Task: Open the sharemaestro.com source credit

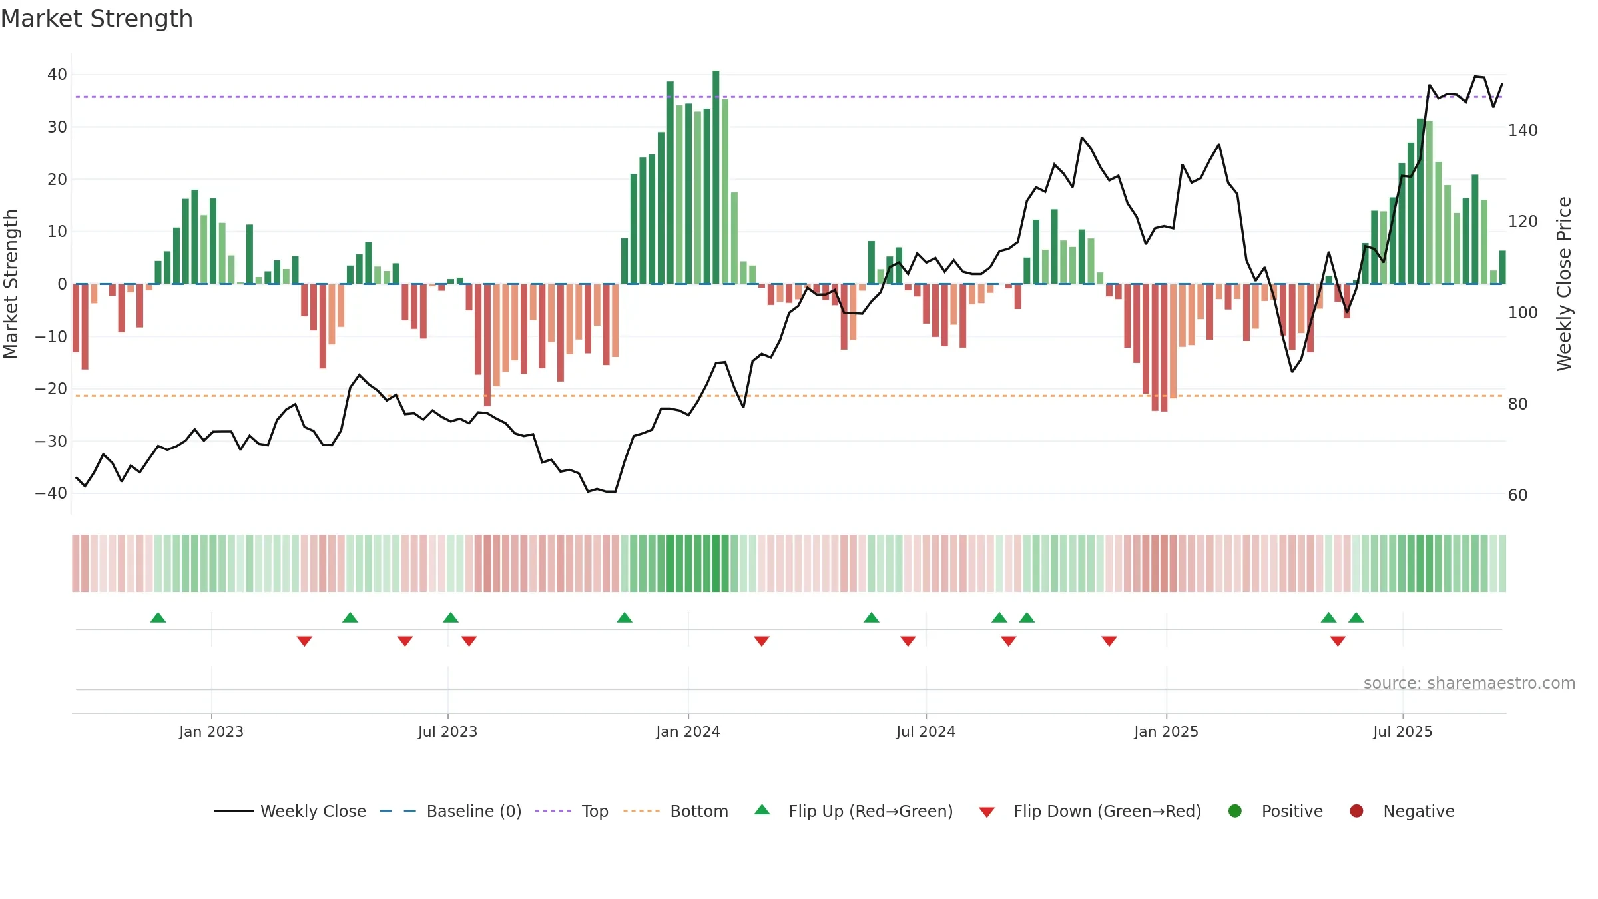Action: [x=1469, y=683]
